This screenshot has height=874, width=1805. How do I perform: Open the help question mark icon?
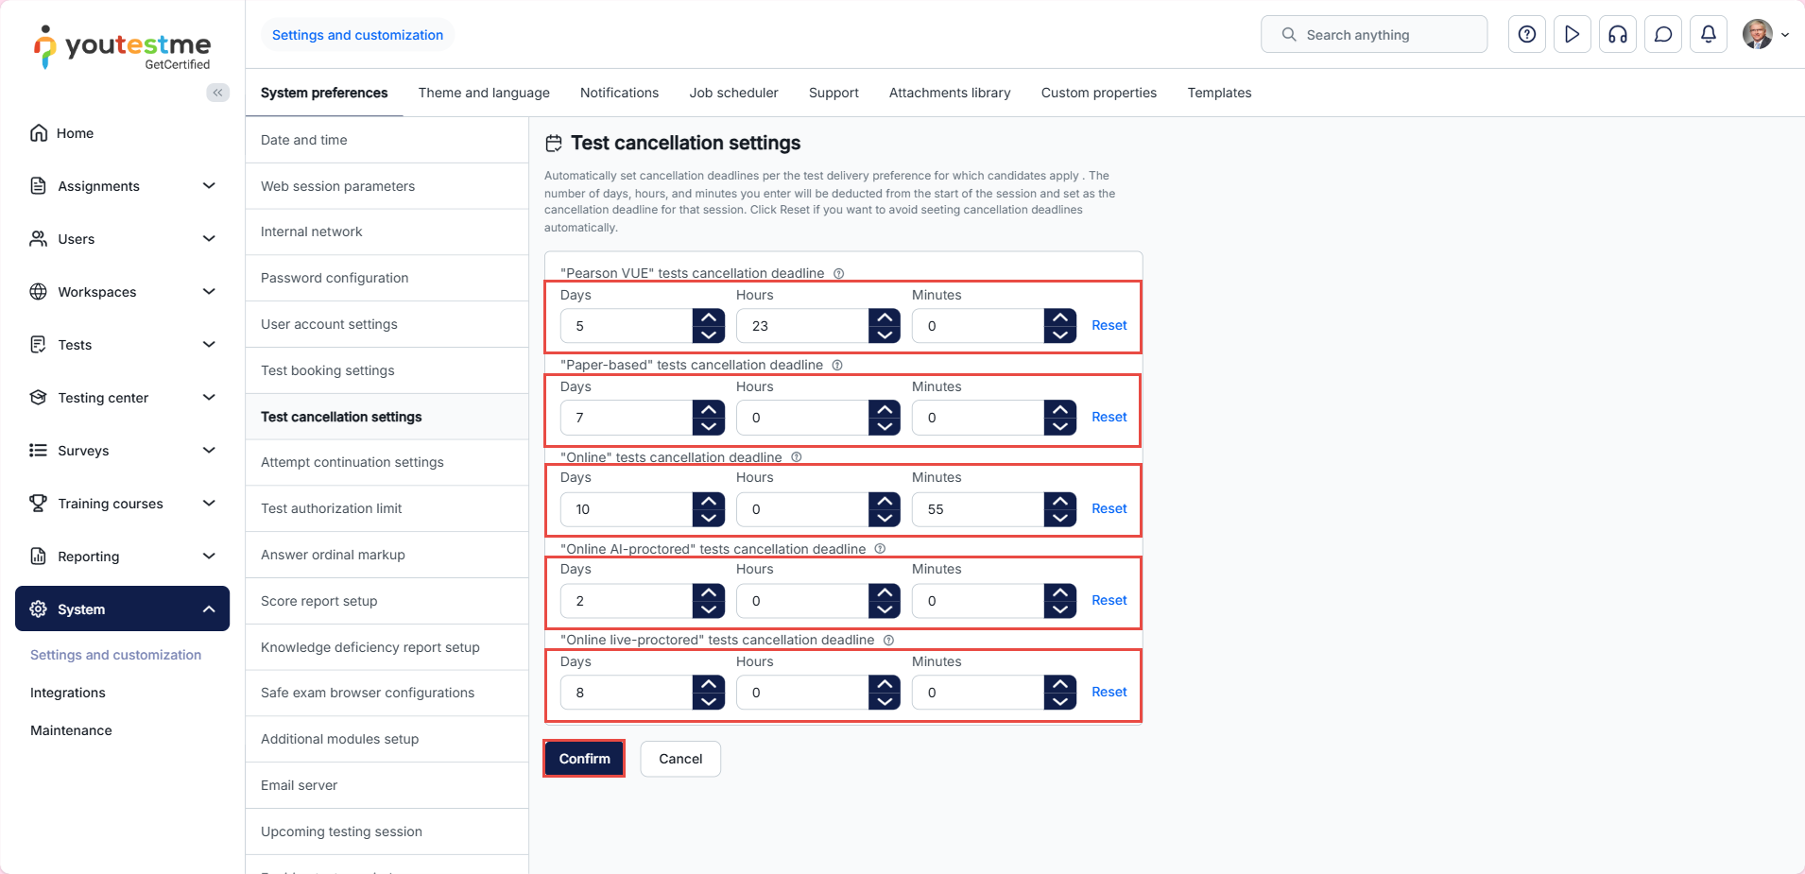coord(1526,35)
